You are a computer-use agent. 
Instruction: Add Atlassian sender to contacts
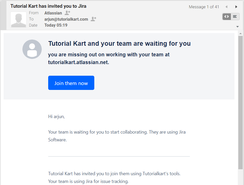pos(68,13)
